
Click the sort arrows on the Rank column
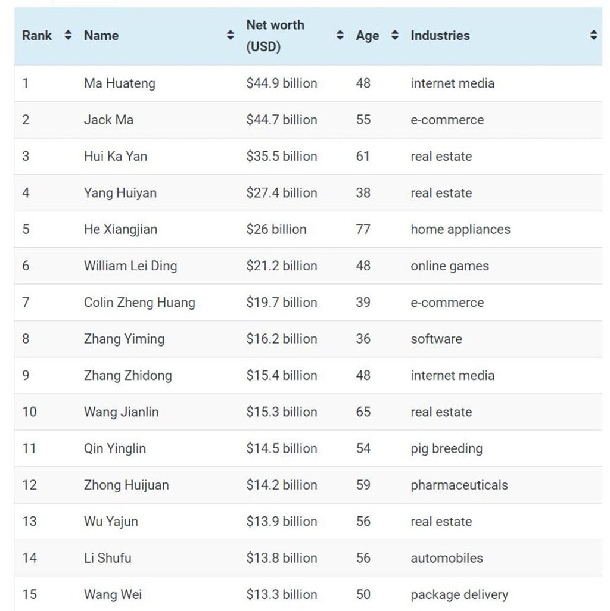[x=66, y=35]
